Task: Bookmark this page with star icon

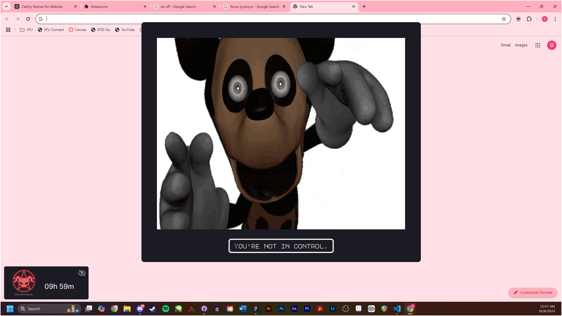Action: [504, 19]
